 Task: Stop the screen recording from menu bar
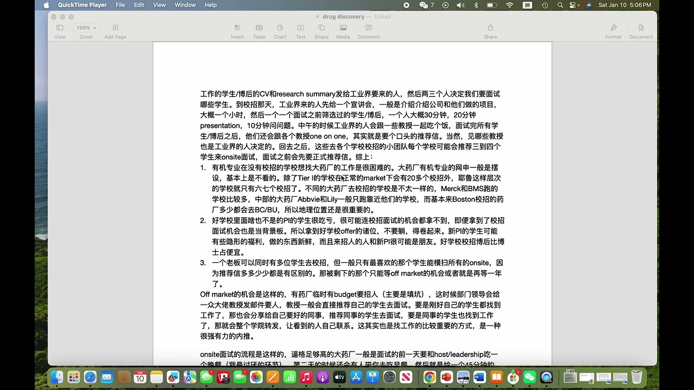tap(407, 5)
